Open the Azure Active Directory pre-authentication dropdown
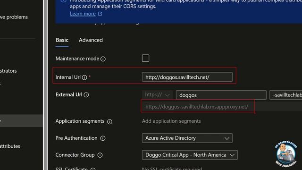 187,138
